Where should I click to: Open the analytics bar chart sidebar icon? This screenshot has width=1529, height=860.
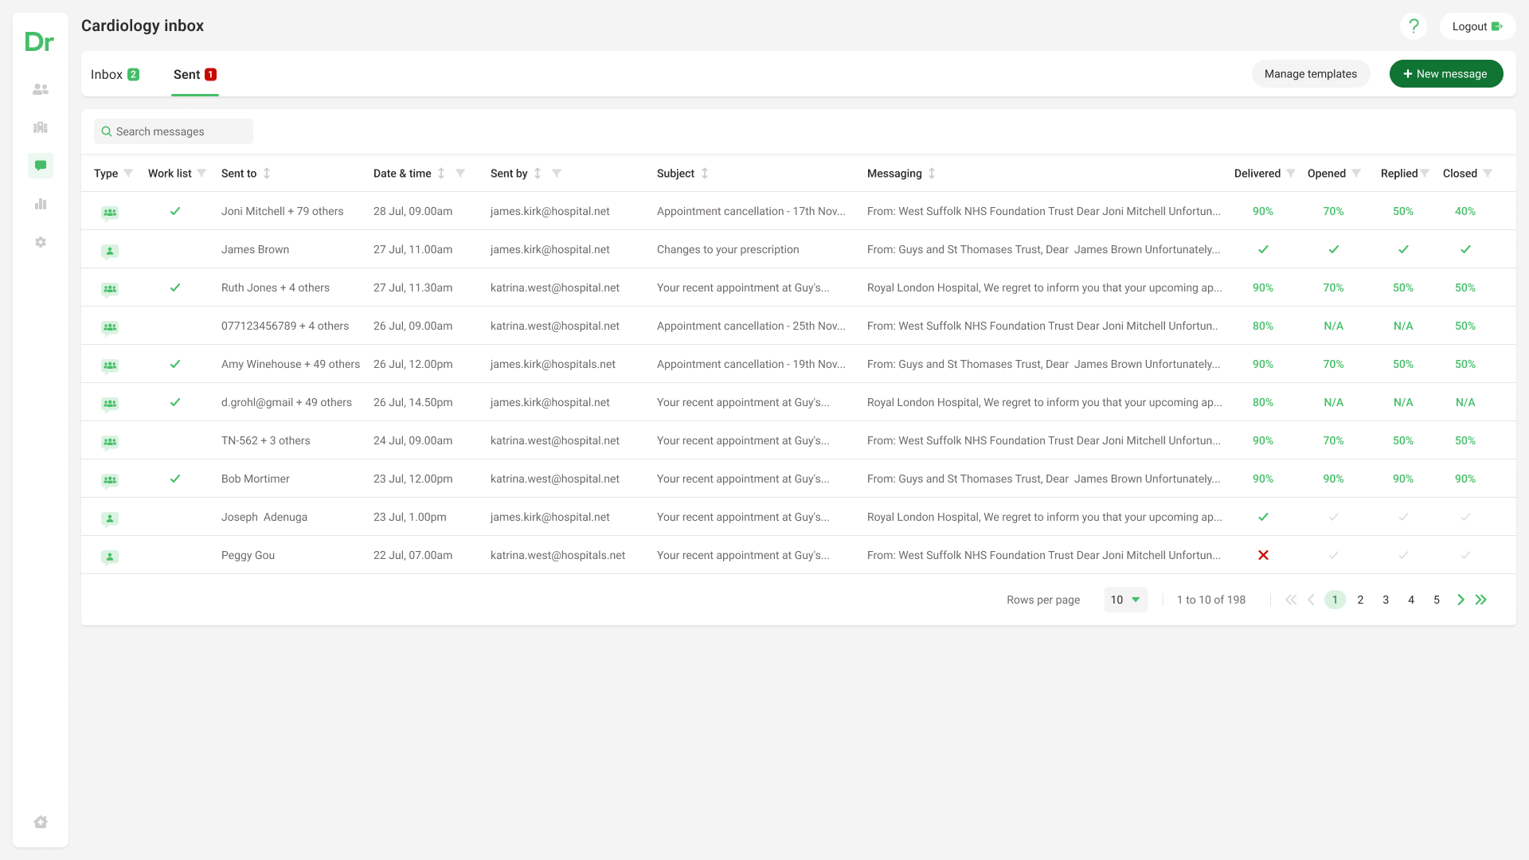(x=41, y=204)
